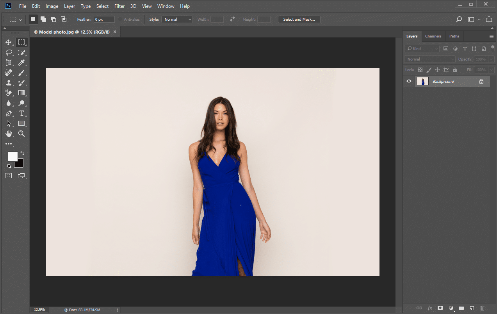Expand the Opacity dropdown arrow
Image resolution: width=497 pixels, height=314 pixels.
pos(491,59)
